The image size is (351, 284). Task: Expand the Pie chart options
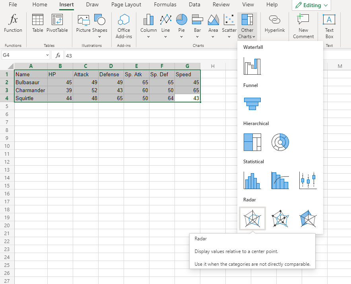click(181, 26)
